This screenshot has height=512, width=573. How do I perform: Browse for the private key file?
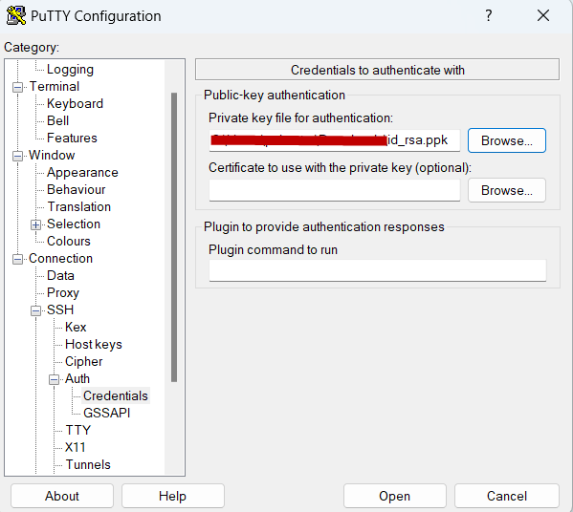pos(506,140)
